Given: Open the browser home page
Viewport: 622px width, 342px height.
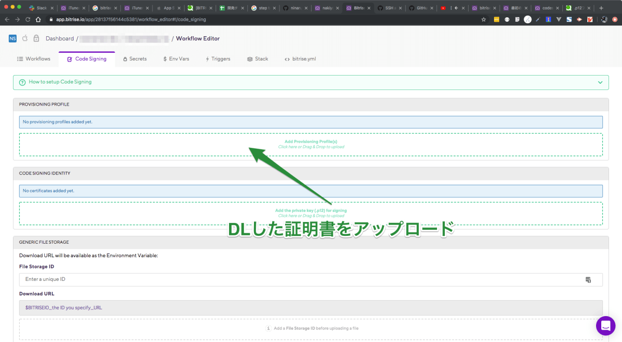Looking at the screenshot, I should click(38, 19).
